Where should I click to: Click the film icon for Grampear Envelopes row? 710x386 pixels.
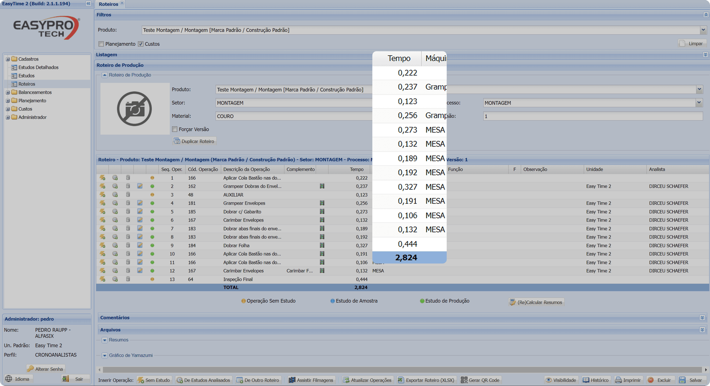(322, 203)
